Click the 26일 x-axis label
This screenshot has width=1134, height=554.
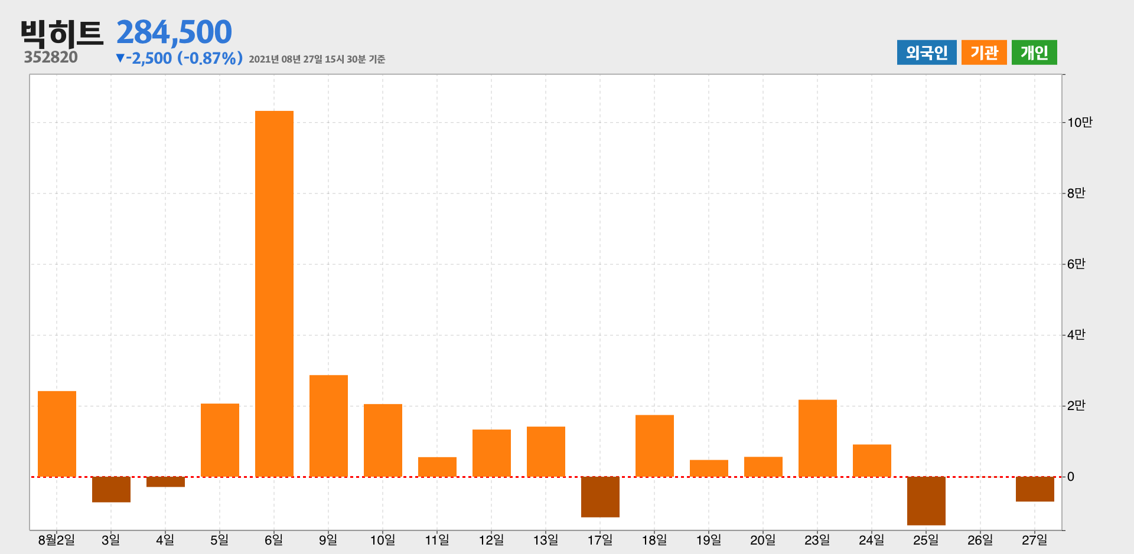tap(980, 540)
